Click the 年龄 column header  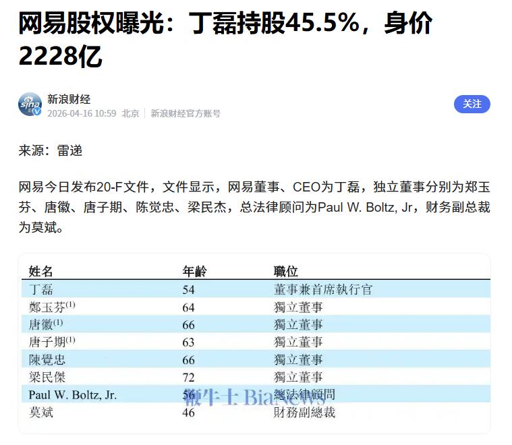point(194,271)
